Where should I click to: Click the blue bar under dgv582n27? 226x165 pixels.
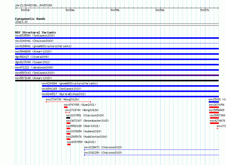117,59
